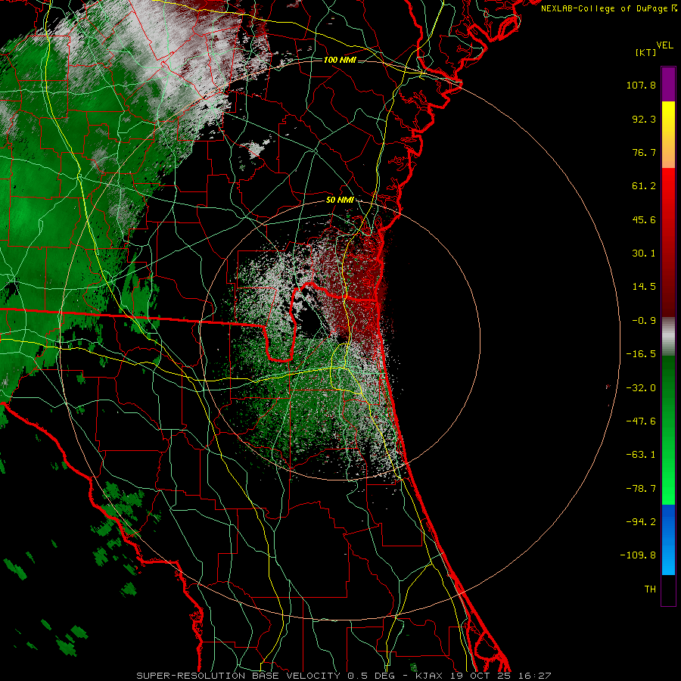Viewport: 681px width, 681px height.
Task: Click the 50 NMI range ring label
Action: point(340,201)
